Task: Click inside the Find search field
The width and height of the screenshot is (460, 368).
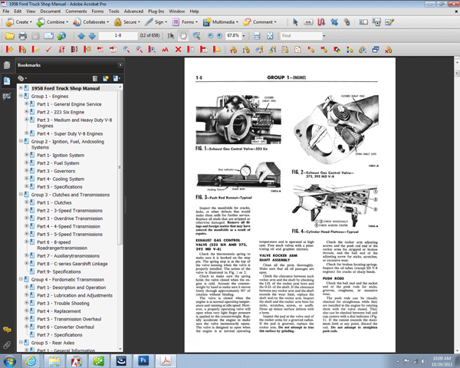Action: [301, 35]
